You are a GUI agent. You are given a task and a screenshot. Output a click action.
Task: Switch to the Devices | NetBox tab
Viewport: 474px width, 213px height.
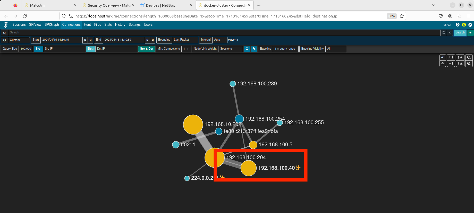point(160,5)
